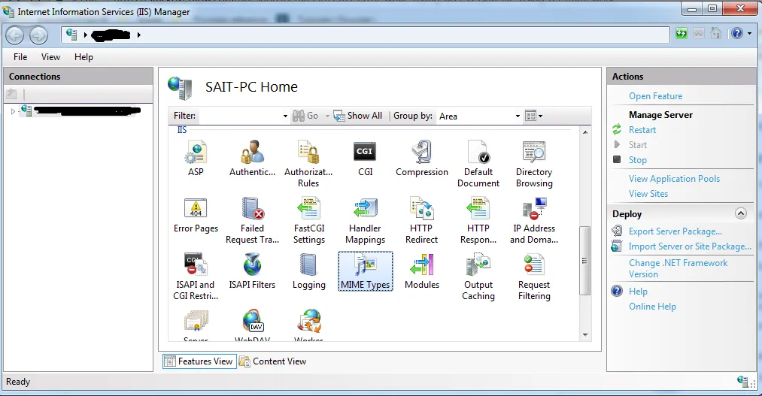762x396 pixels.
Task: Open the Request Filtering feature
Action: pos(534,277)
